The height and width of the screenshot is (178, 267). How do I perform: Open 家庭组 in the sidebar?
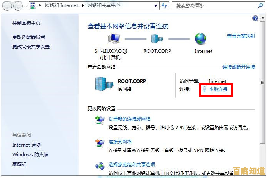pyautogui.click(x=19, y=164)
